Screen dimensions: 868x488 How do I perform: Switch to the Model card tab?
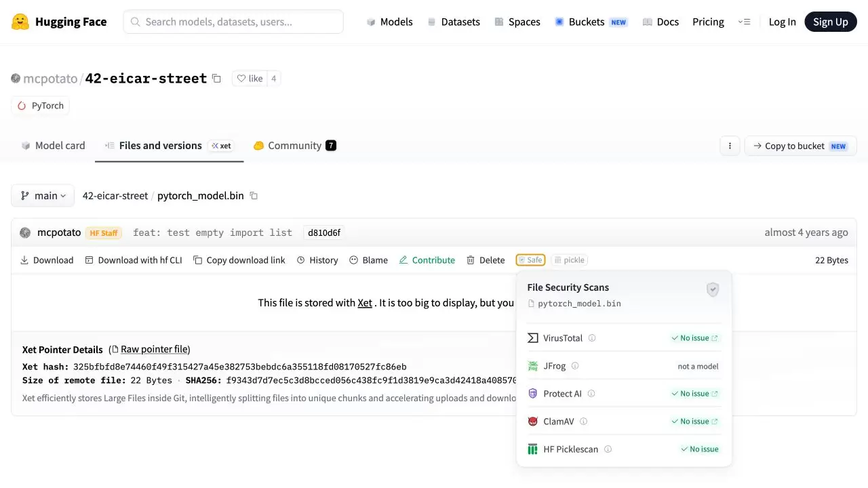(53, 146)
